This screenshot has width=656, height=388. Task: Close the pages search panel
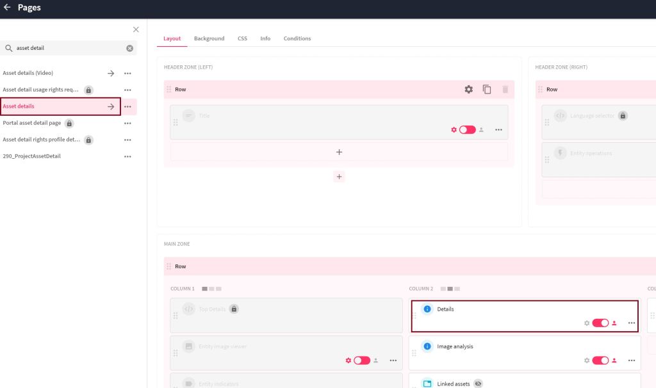click(x=136, y=29)
